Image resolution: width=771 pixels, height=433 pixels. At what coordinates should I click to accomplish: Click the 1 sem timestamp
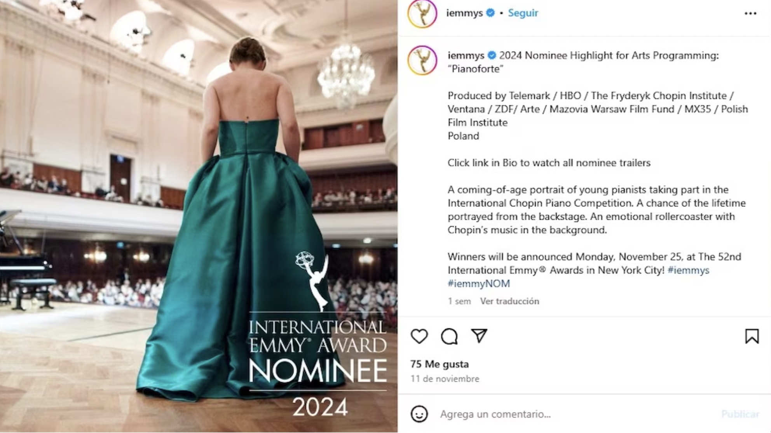pos(460,301)
